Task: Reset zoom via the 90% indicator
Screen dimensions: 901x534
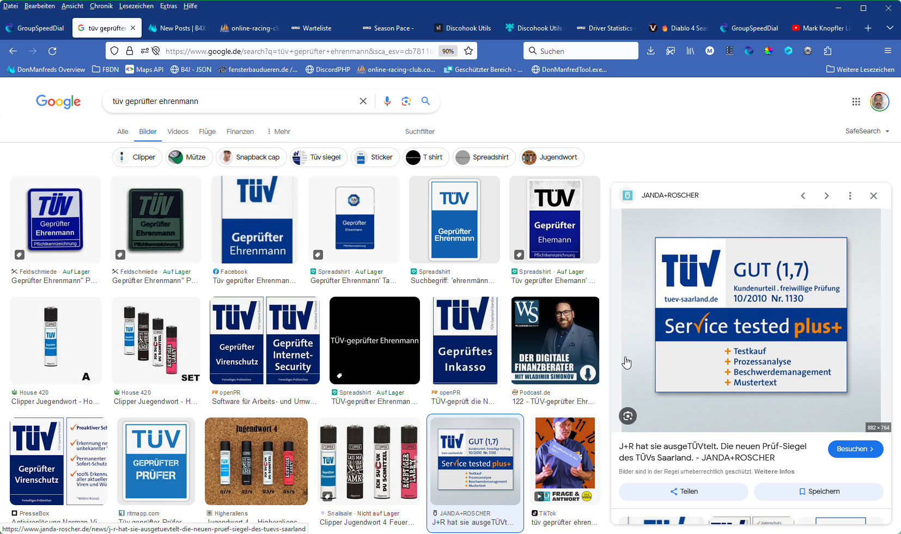Action: coord(448,51)
